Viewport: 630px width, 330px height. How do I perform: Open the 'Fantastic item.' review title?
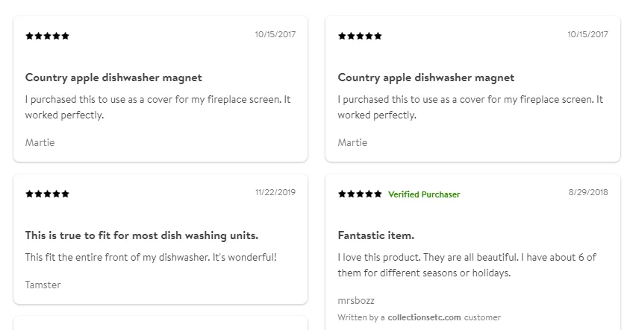click(x=375, y=235)
